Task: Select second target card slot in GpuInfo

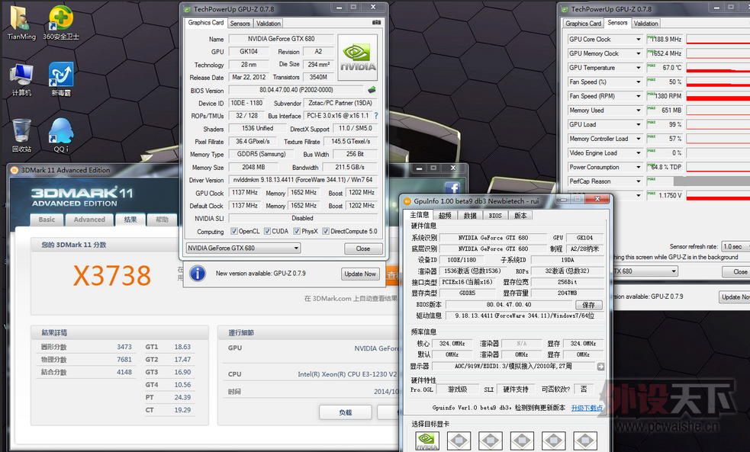Action: point(459,441)
